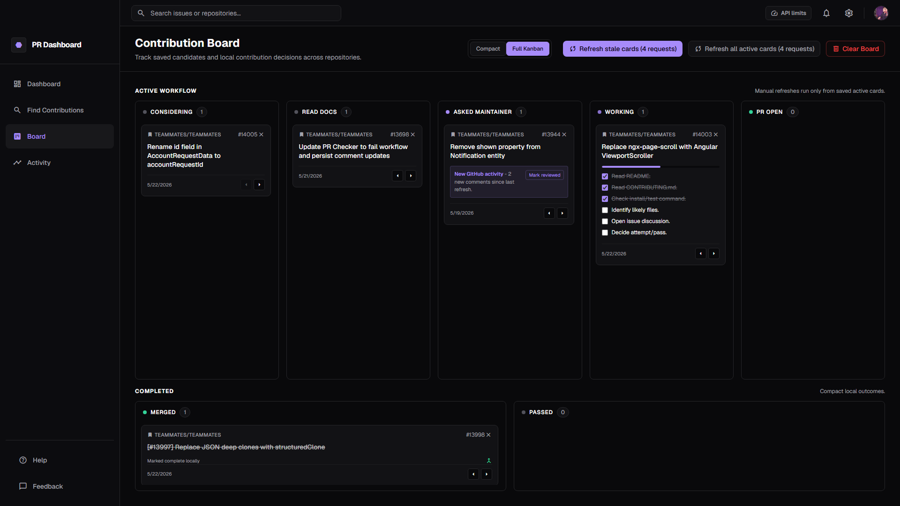900x506 pixels.
Task: Check Open issue discussion item
Action: (x=605, y=222)
